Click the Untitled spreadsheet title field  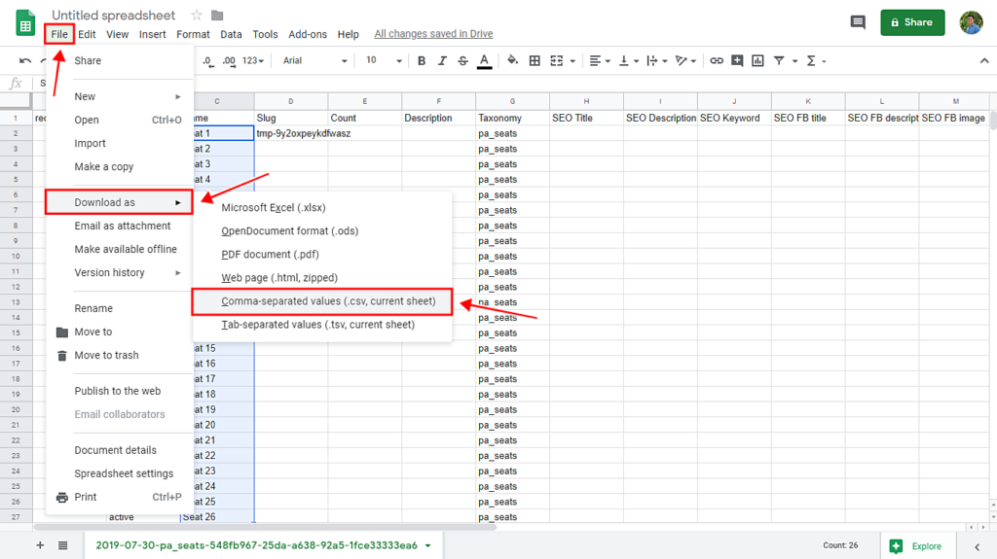point(114,16)
